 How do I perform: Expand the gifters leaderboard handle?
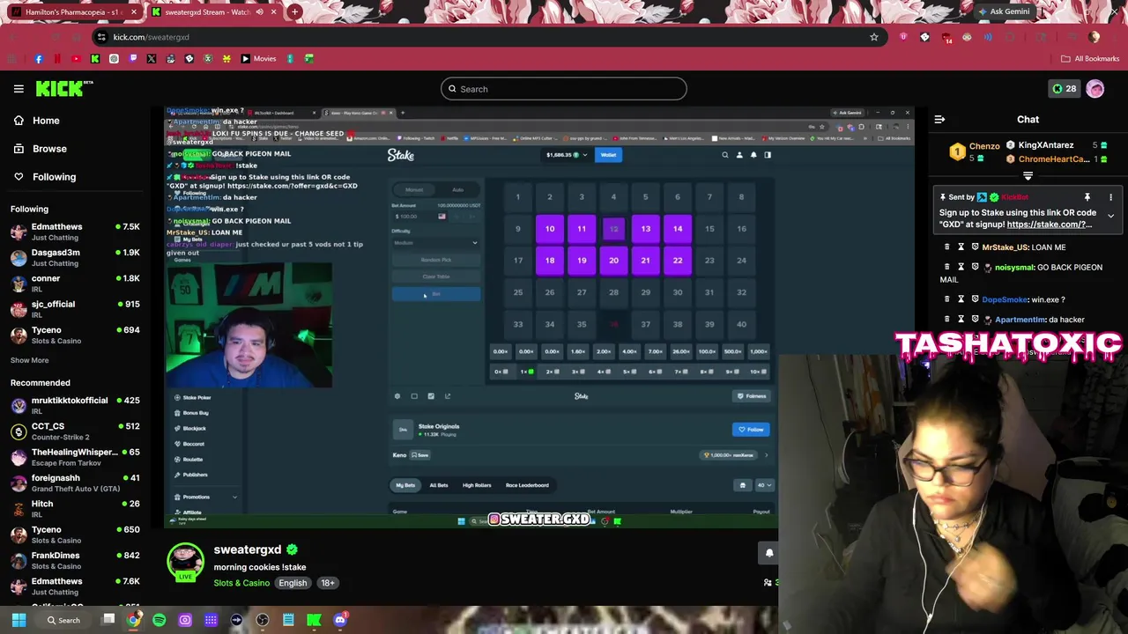pos(1028,176)
